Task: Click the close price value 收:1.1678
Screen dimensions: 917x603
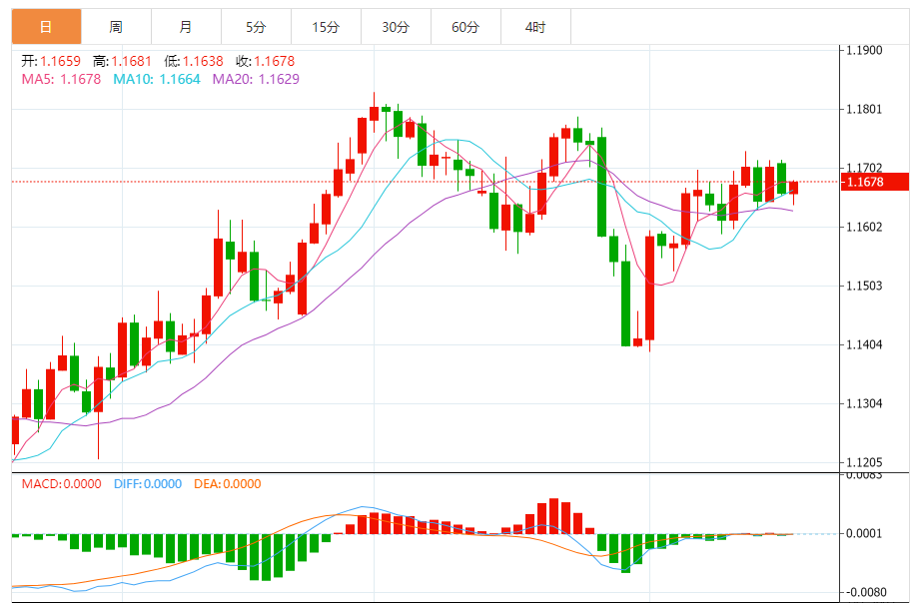Action: point(265,61)
